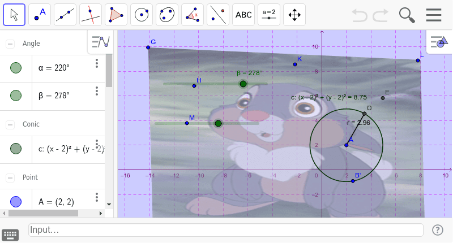Collapse the Conic group
Viewport: 453px width, 243px height.
pyautogui.click(x=10, y=124)
